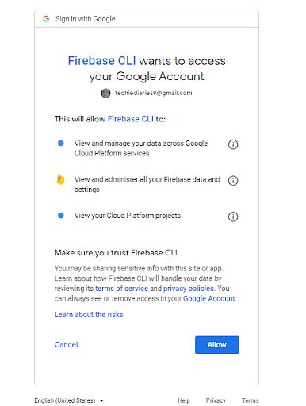Viewport: 306px width, 406px height.
Task: Click the Firebase CLI link in the heading
Action: 102,61
